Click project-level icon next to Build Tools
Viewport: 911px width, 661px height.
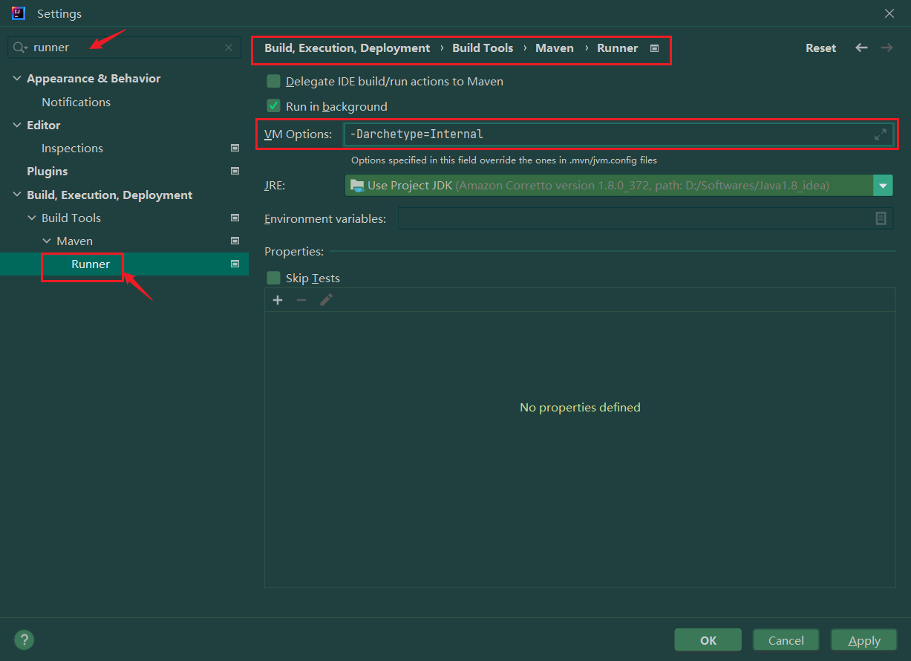235,218
